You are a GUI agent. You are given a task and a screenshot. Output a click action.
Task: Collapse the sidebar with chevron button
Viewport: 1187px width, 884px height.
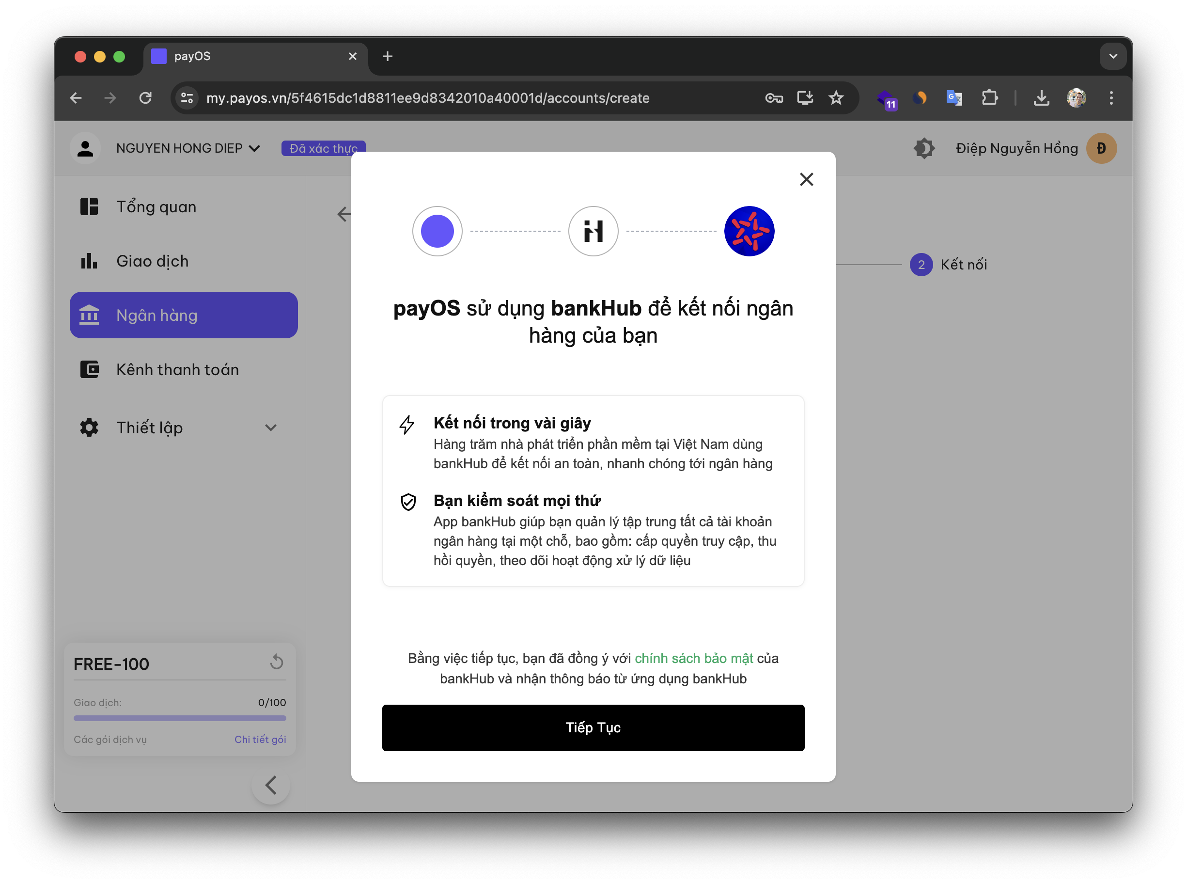point(271,785)
